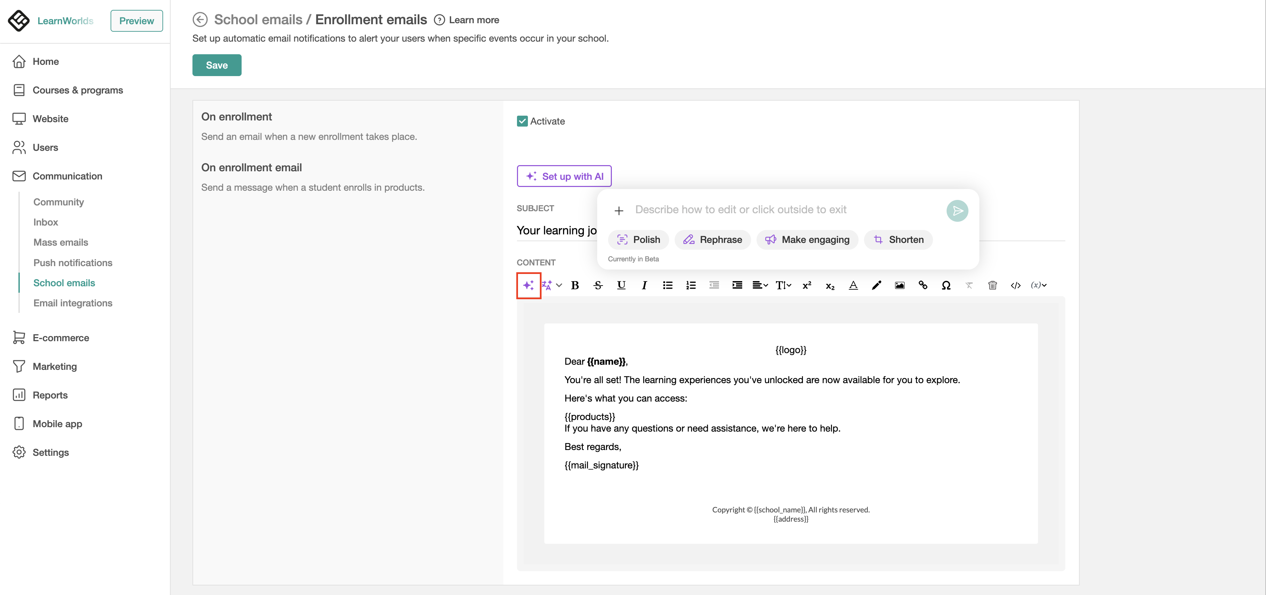Expand the text alignment dropdown

pyautogui.click(x=760, y=286)
